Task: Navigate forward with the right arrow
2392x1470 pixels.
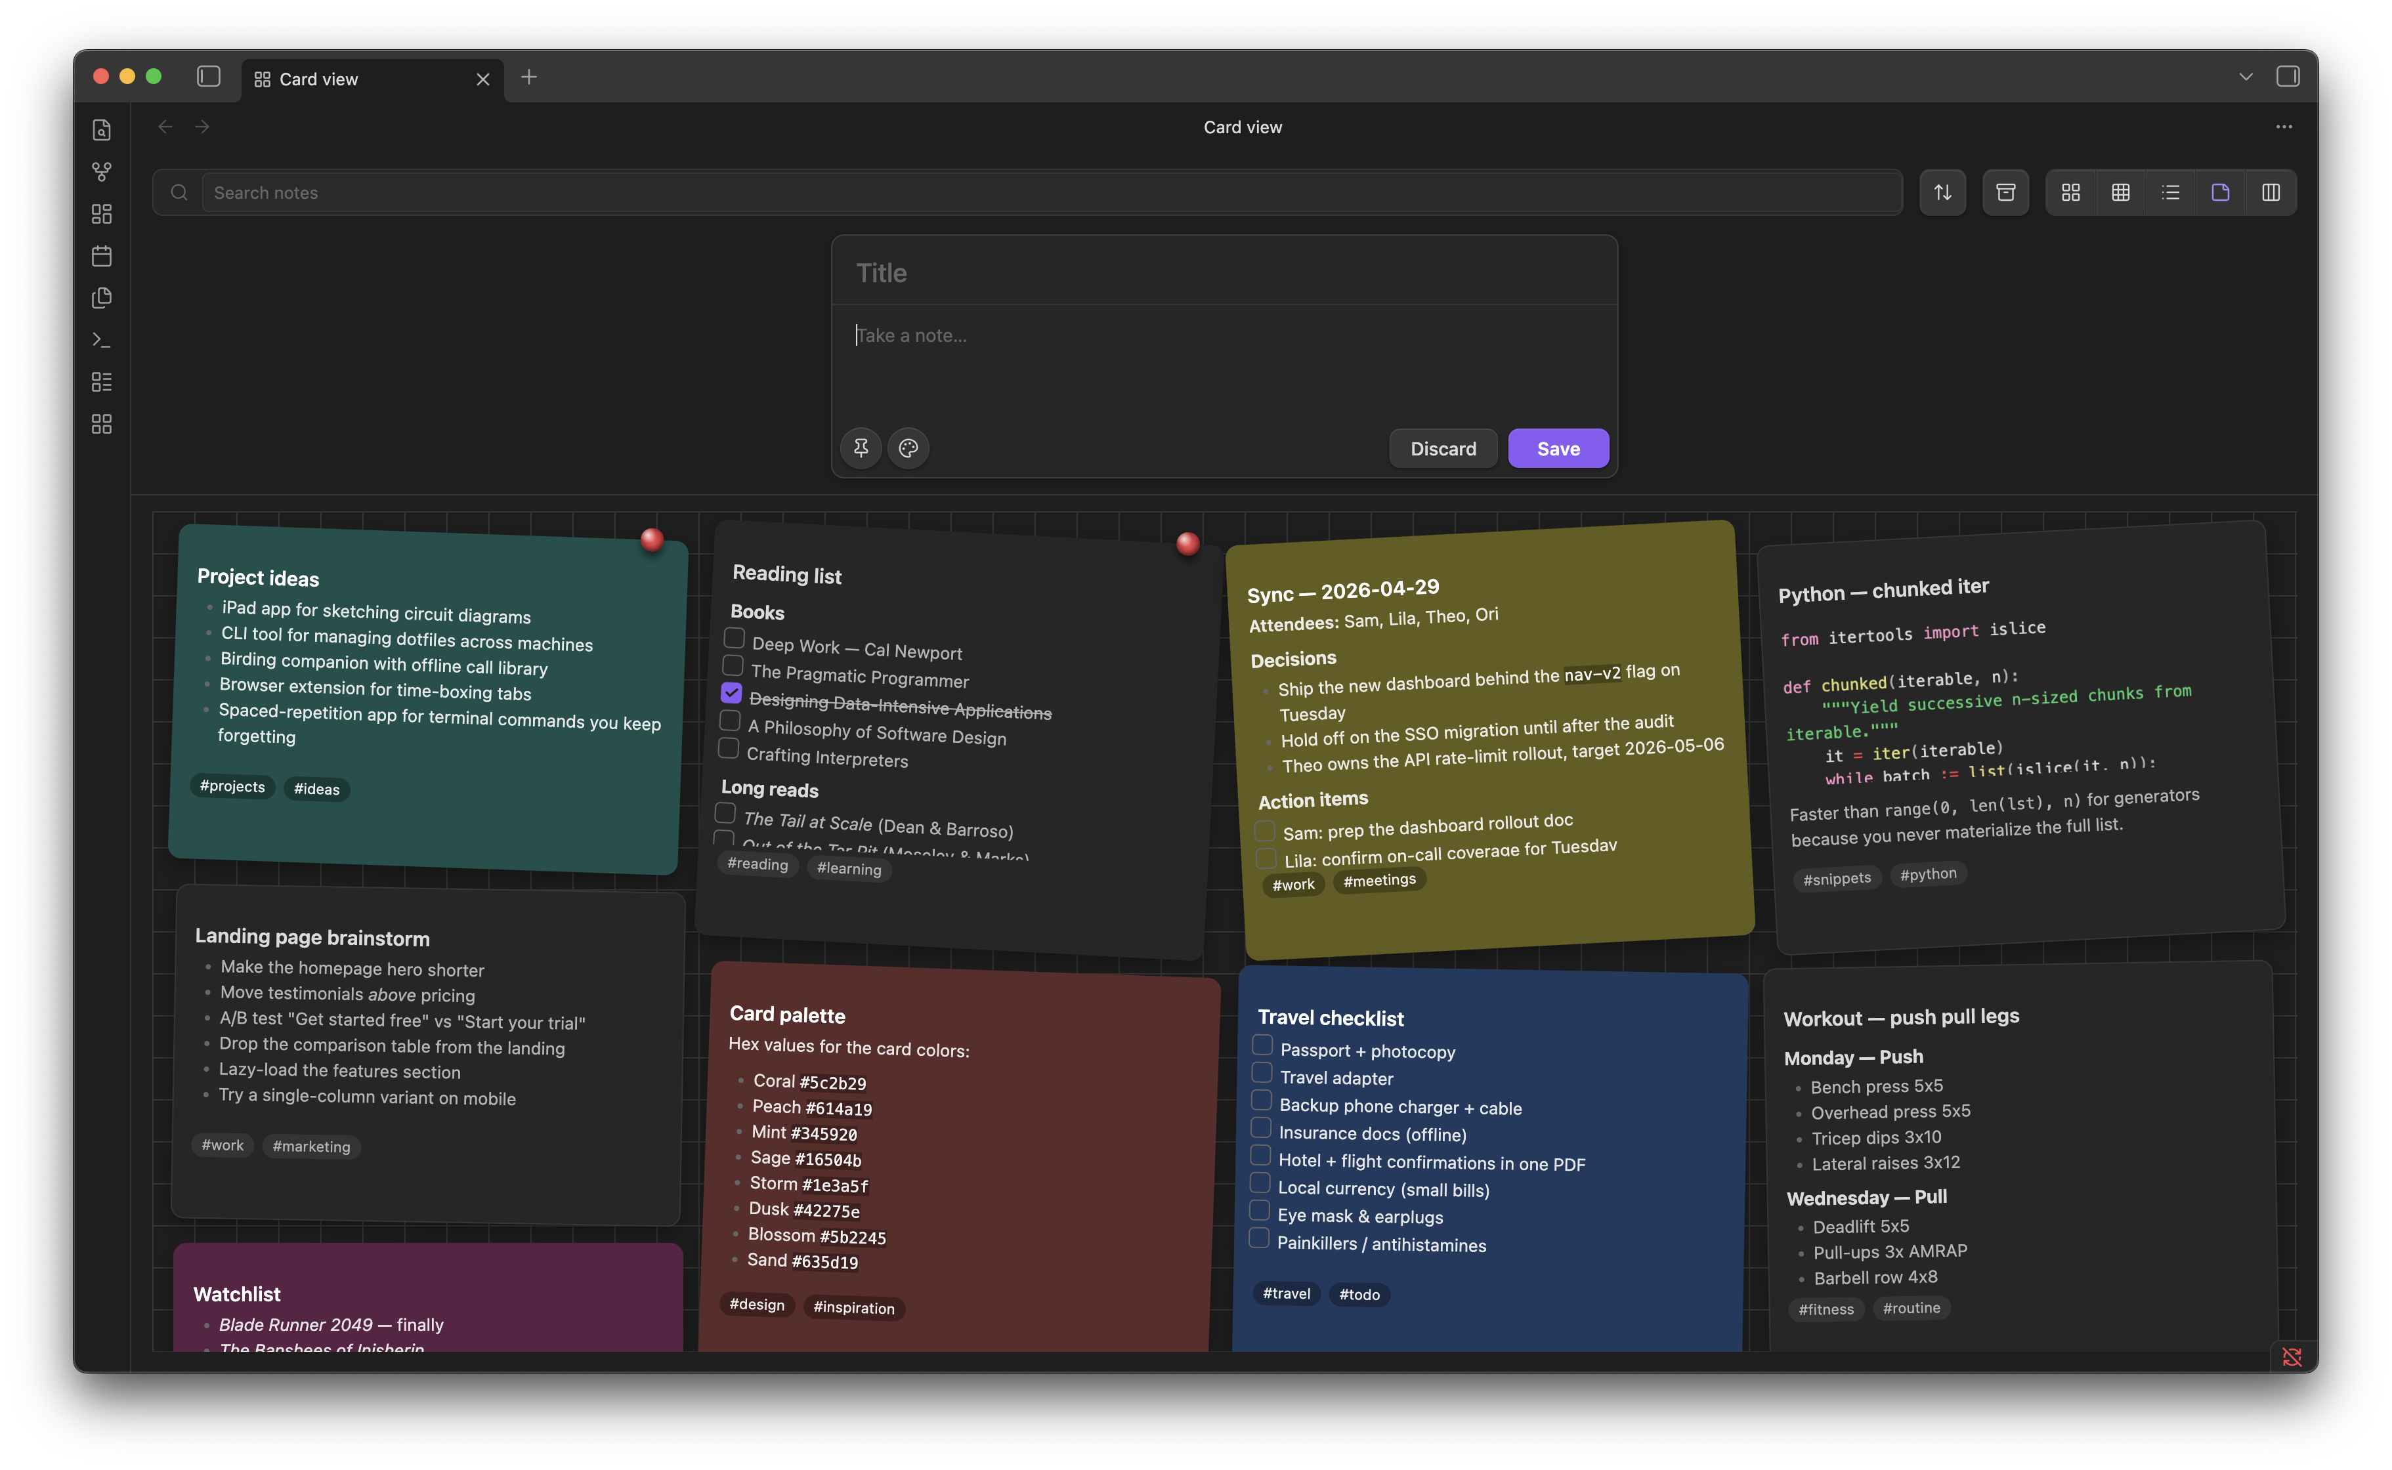Action: pyautogui.click(x=202, y=127)
